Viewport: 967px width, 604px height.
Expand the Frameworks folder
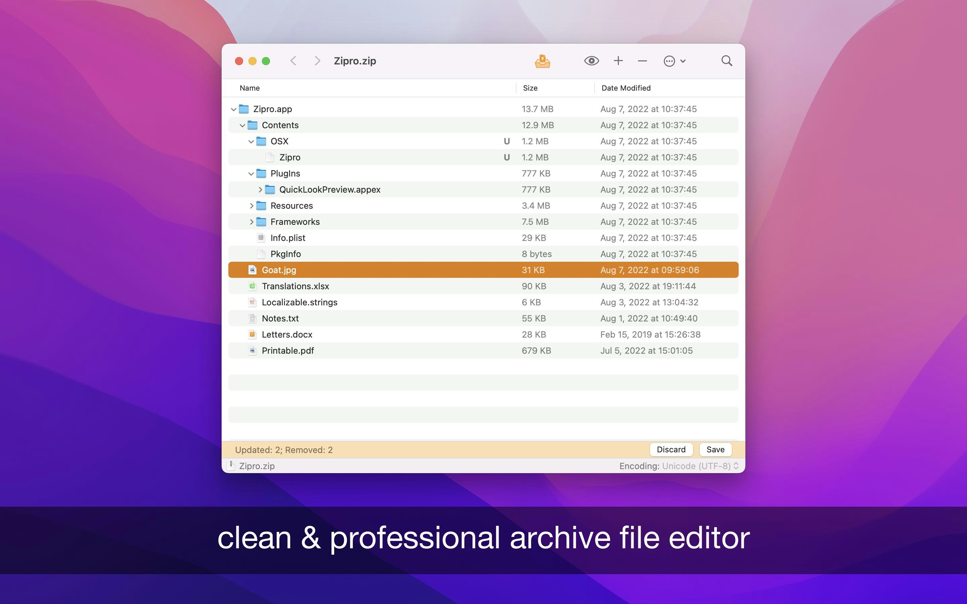[x=251, y=222]
